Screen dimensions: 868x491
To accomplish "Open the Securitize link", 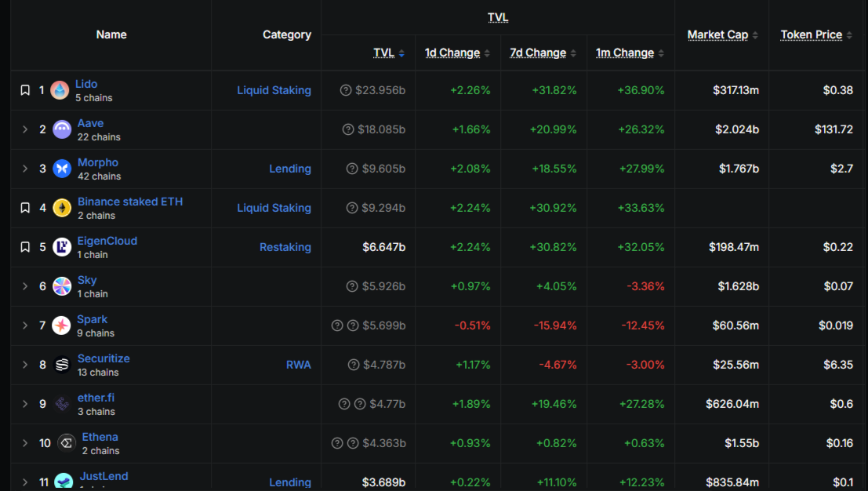I will [104, 358].
